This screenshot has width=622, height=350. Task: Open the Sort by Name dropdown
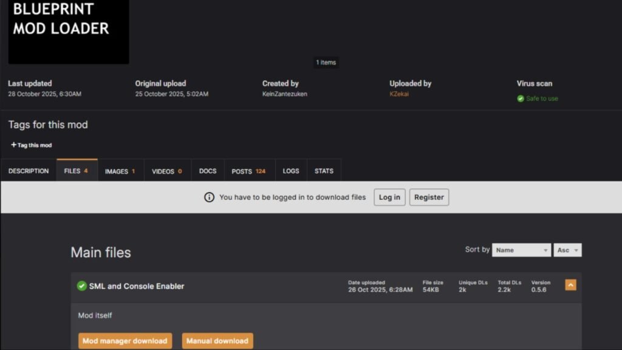point(521,250)
